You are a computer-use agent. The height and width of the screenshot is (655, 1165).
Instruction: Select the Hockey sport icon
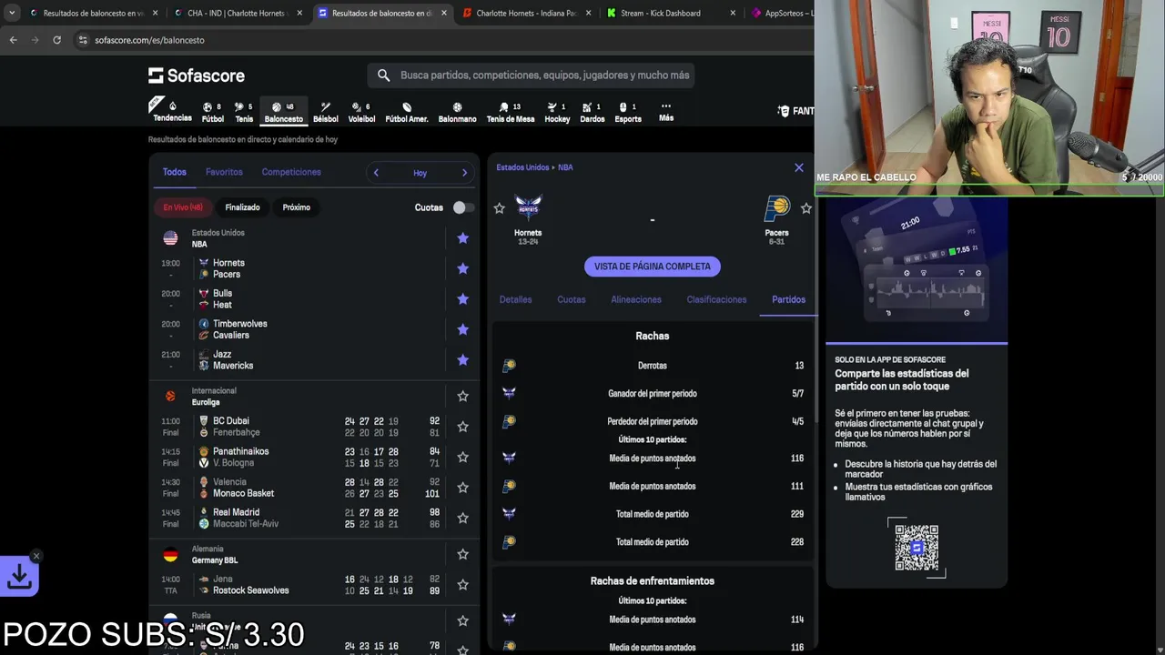(x=557, y=112)
